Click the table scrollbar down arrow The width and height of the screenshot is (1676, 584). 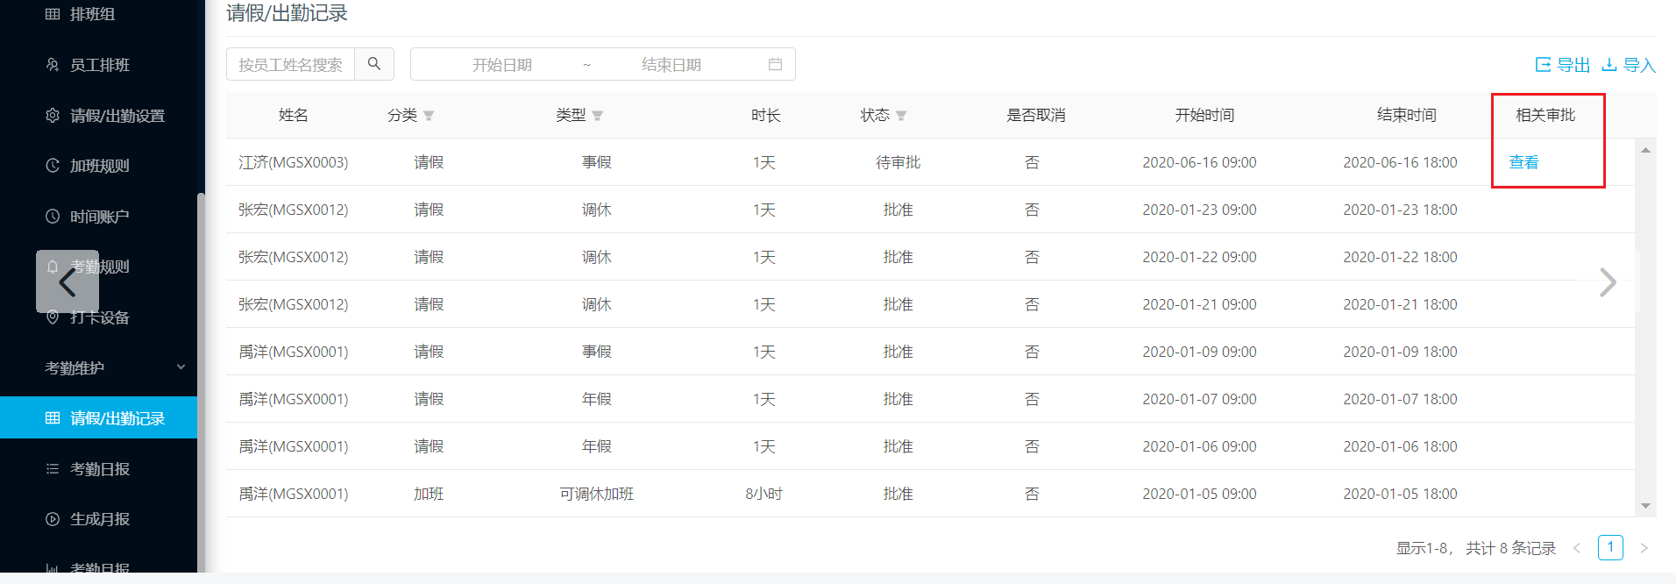tap(1645, 506)
